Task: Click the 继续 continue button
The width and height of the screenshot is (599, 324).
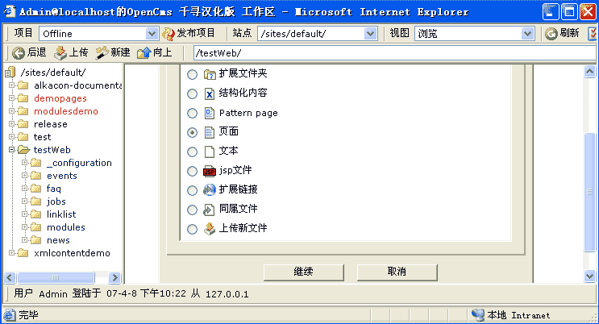Action: coord(304,272)
